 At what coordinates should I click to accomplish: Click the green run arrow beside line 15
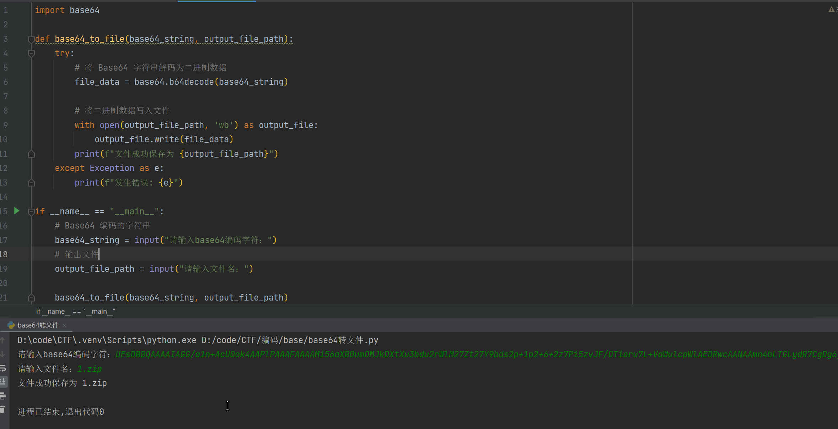point(16,211)
